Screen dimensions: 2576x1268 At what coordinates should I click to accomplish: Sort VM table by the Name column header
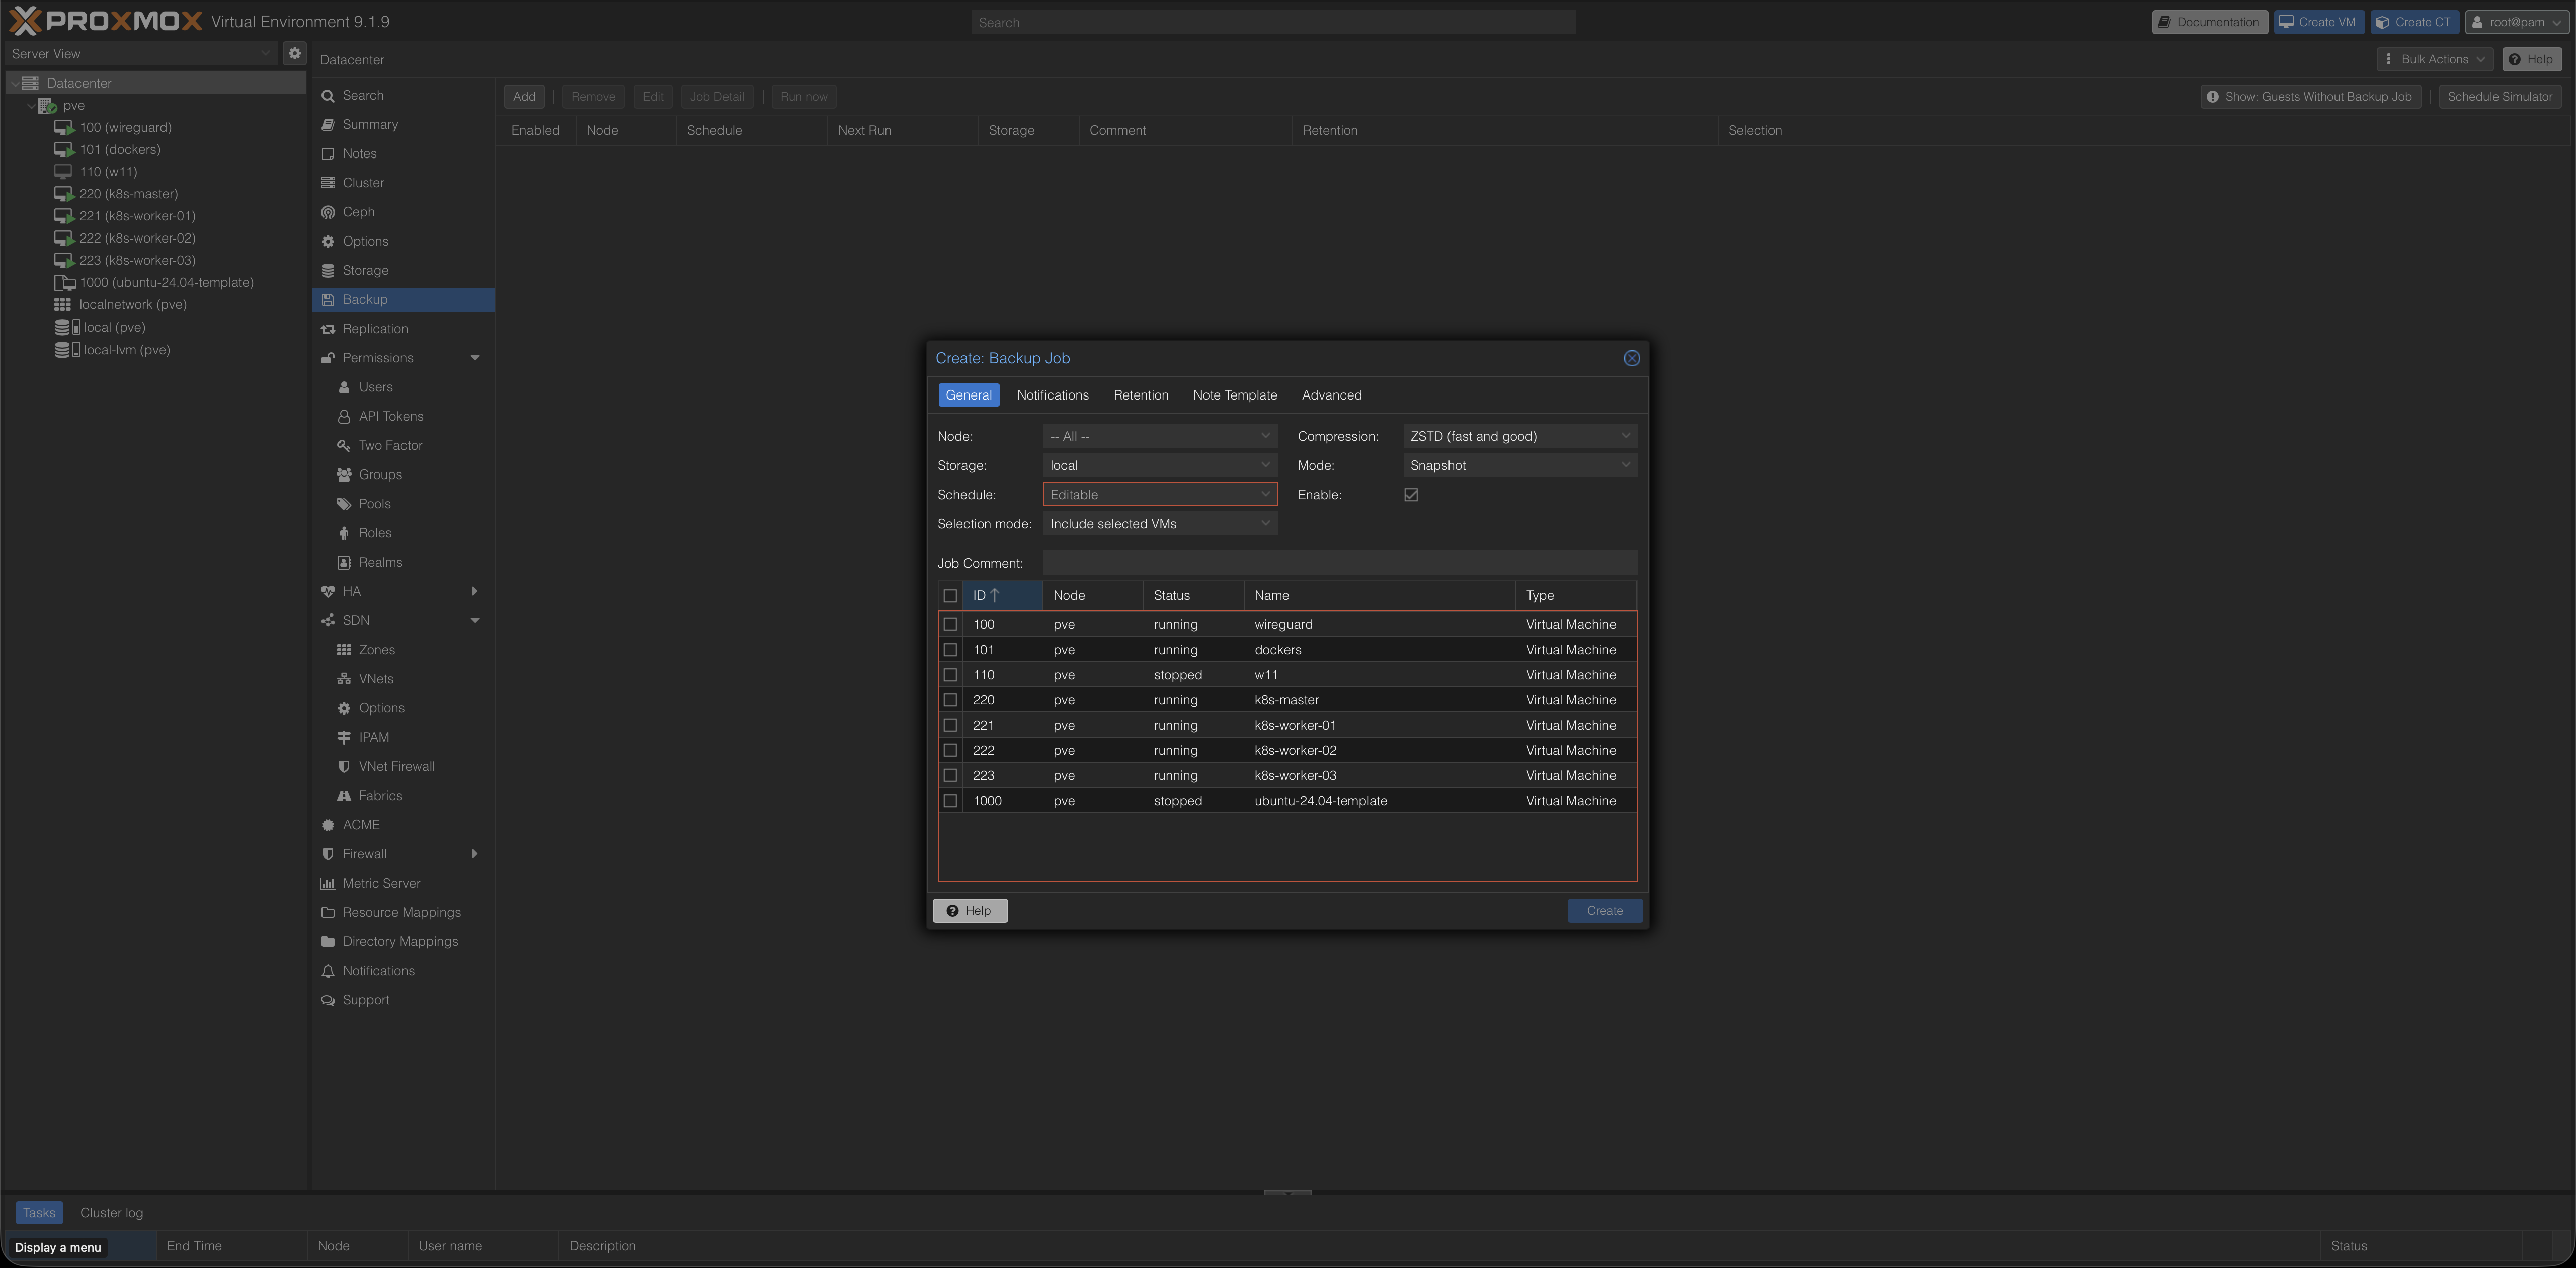click(1379, 596)
